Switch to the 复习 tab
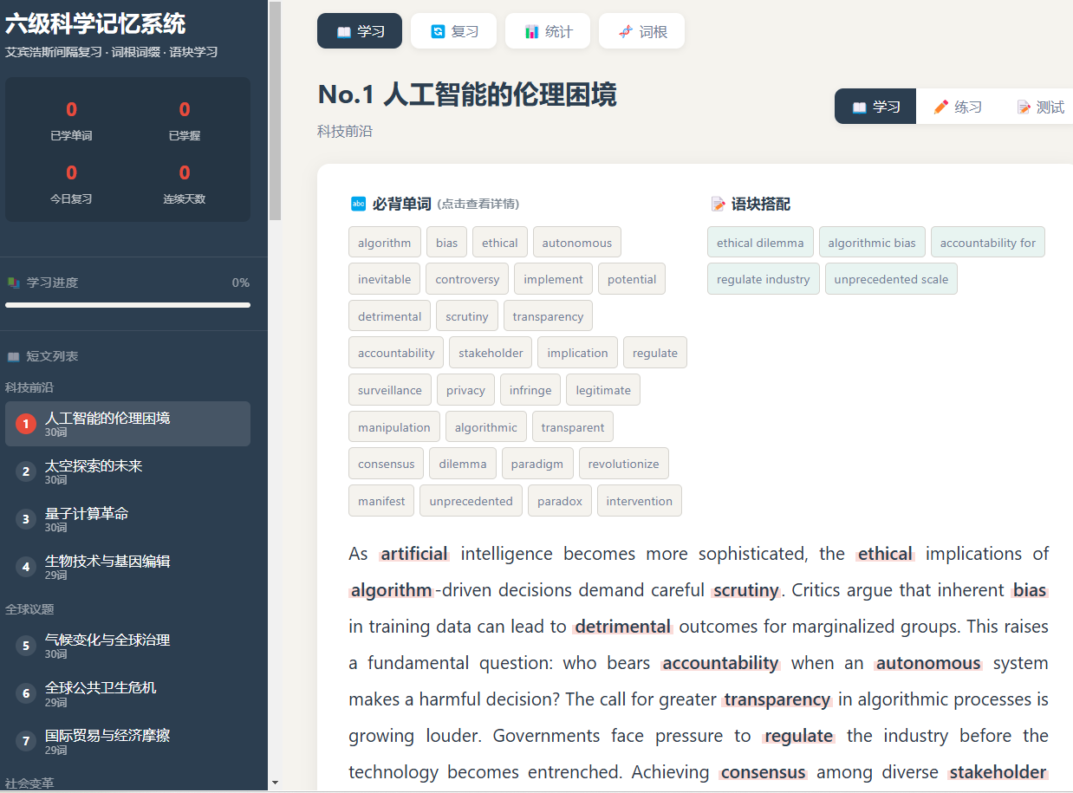This screenshot has height=793, width=1073. (x=454, y=31)
